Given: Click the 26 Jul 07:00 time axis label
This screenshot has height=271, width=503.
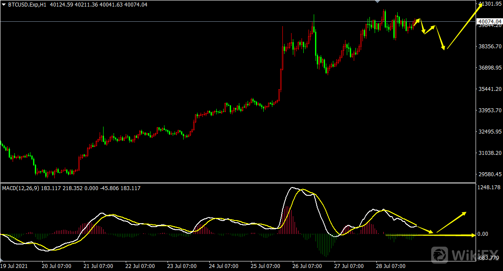Looking at the screenshot, I should (x=307, y=266).
